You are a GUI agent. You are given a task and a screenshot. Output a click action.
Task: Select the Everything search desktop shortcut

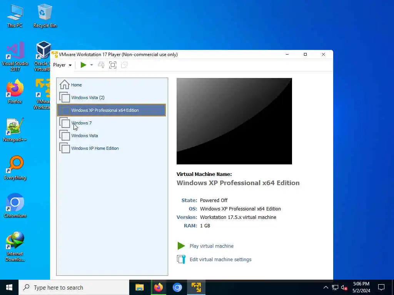click(x=15, y=168)
